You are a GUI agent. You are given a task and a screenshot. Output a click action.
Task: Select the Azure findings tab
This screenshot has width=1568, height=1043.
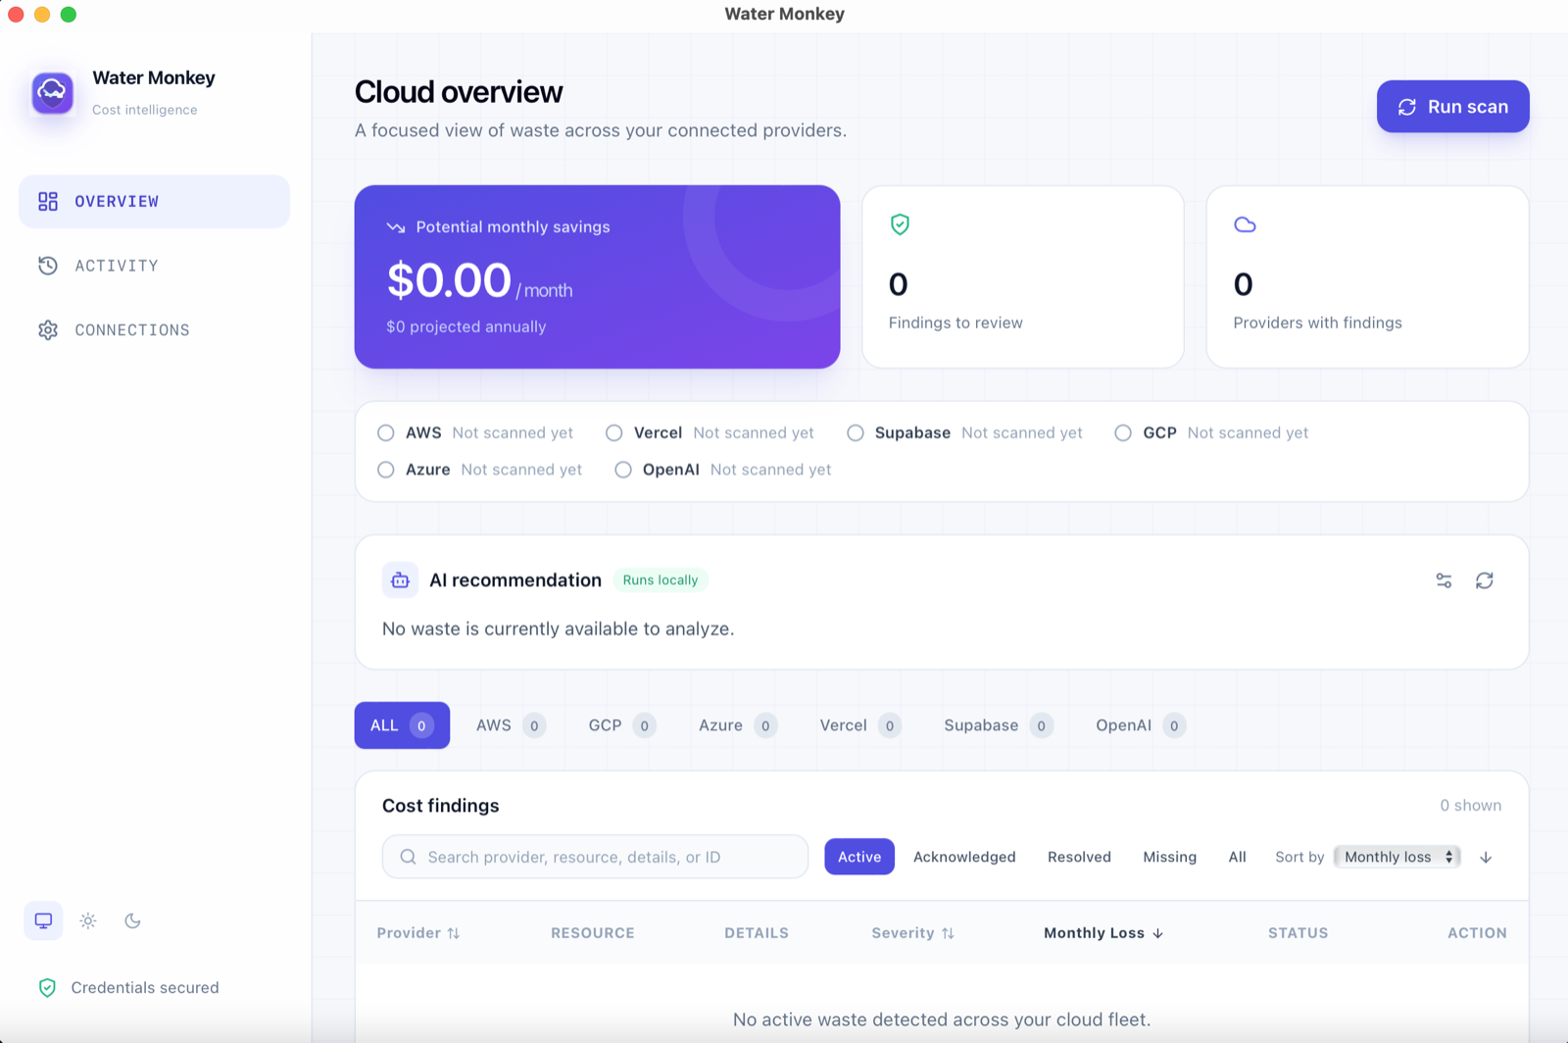[x=738, y=725]
